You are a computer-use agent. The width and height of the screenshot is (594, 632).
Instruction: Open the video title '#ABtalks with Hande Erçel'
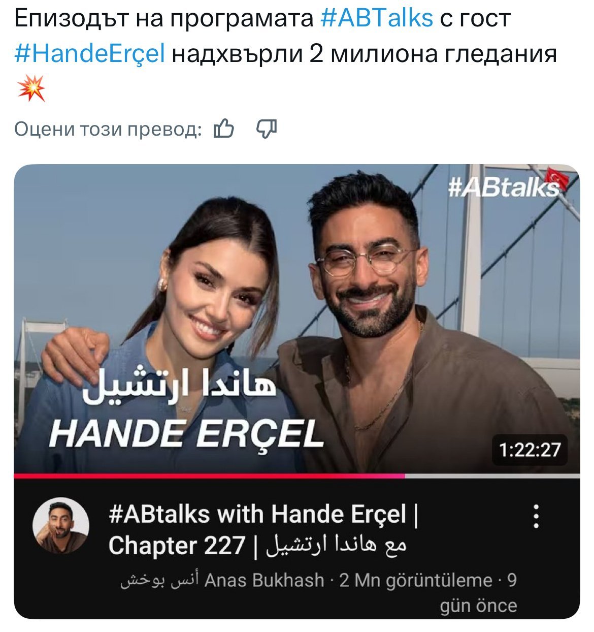click(262, 530)
